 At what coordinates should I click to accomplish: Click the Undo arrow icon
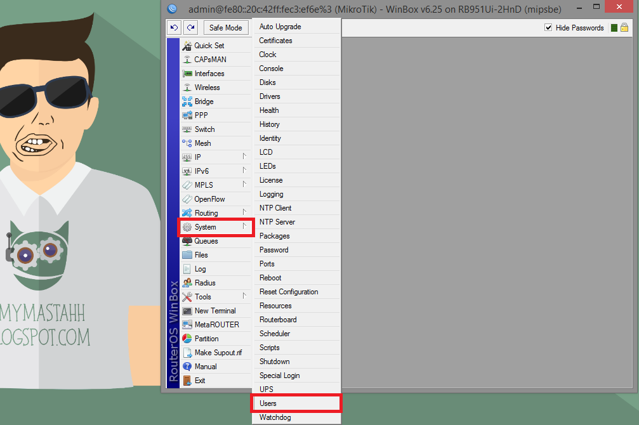pyautogui.click(x=174, y=28)
